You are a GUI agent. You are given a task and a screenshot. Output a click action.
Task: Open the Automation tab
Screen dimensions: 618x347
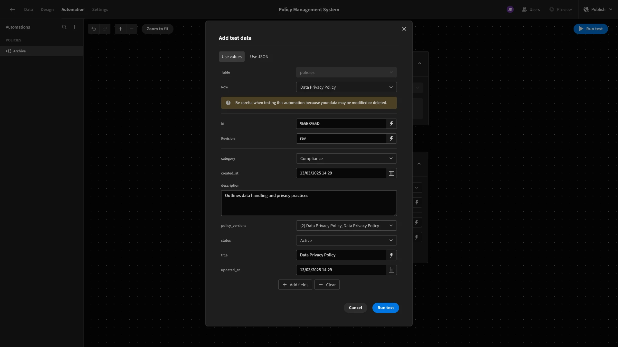point(73,10)
